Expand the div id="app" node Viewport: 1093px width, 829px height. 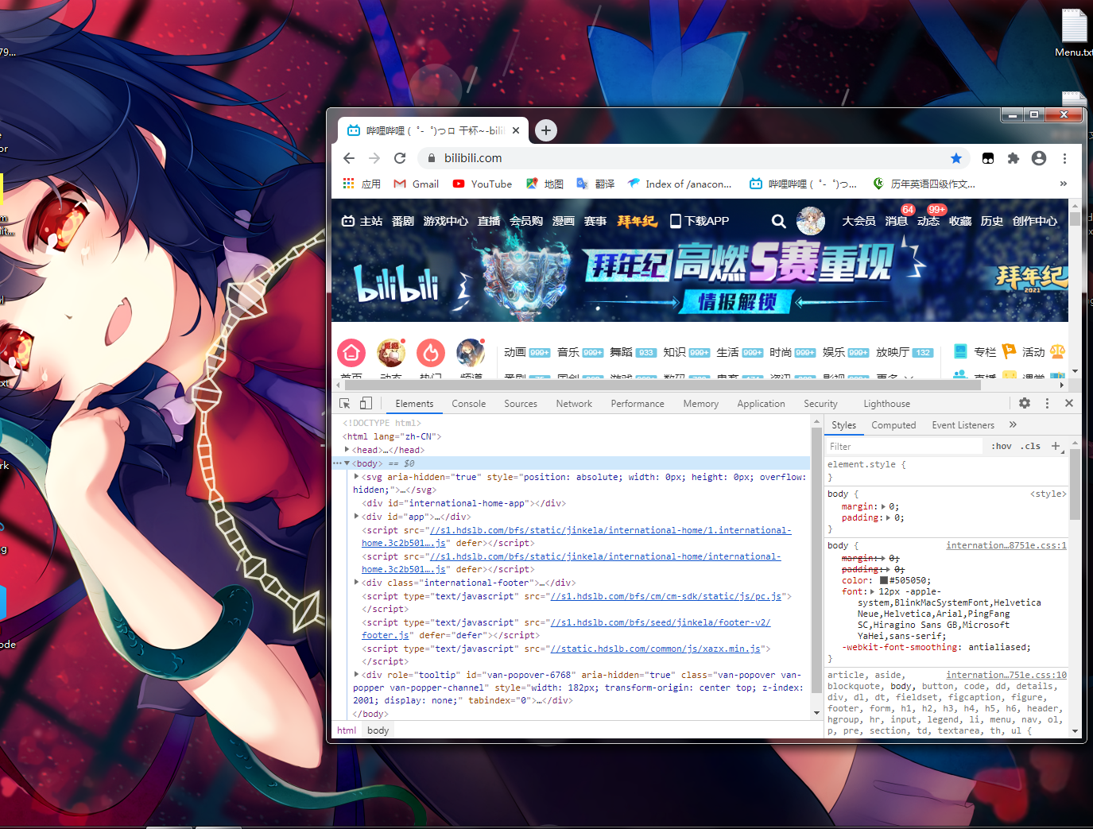tap(357, 517)
